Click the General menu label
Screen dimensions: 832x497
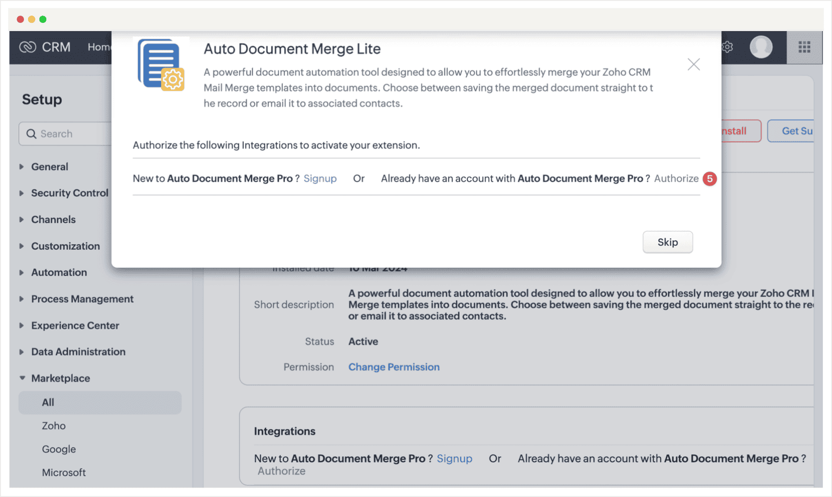point(49,167)
